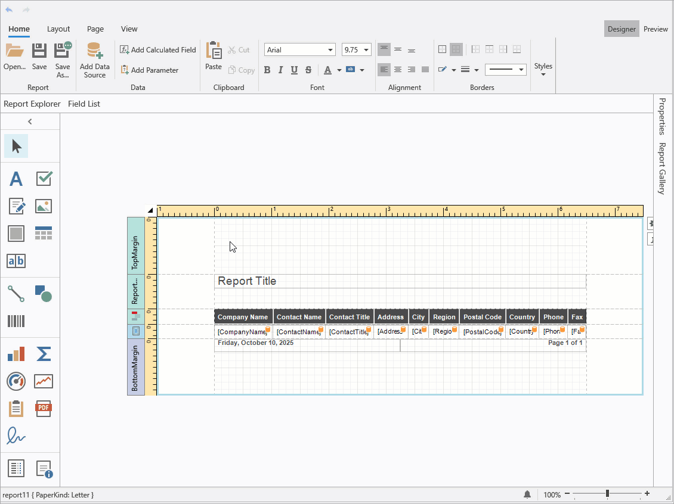Select the Label tool in the toolbox

pyautogui.click(x=16, y=179)
